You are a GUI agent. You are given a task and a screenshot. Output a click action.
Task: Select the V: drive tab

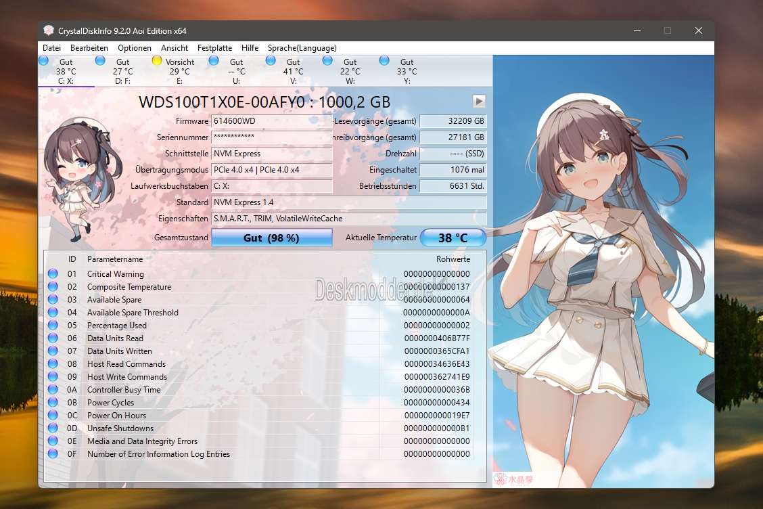coord(293,71)
